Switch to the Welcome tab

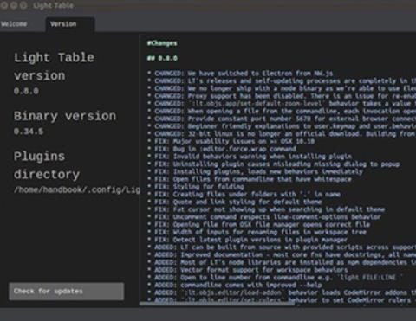tap(14, 24)
